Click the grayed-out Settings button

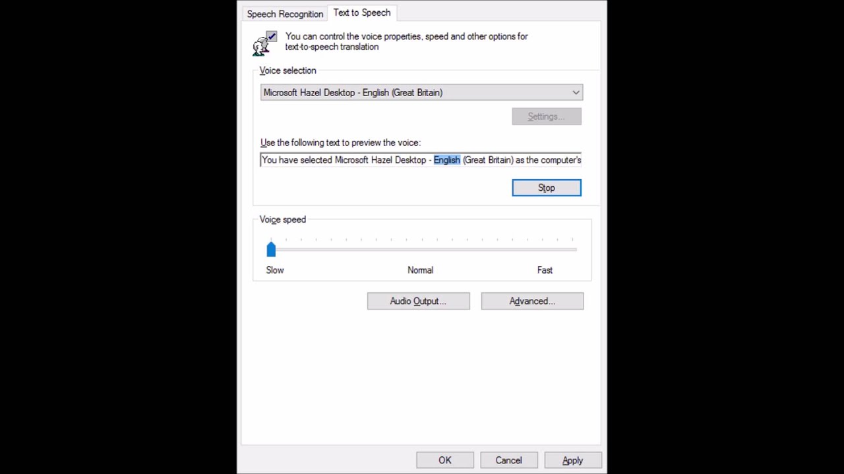point(547,117)
